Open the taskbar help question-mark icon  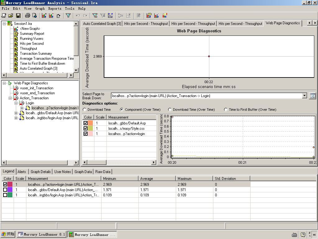(303, 235)
